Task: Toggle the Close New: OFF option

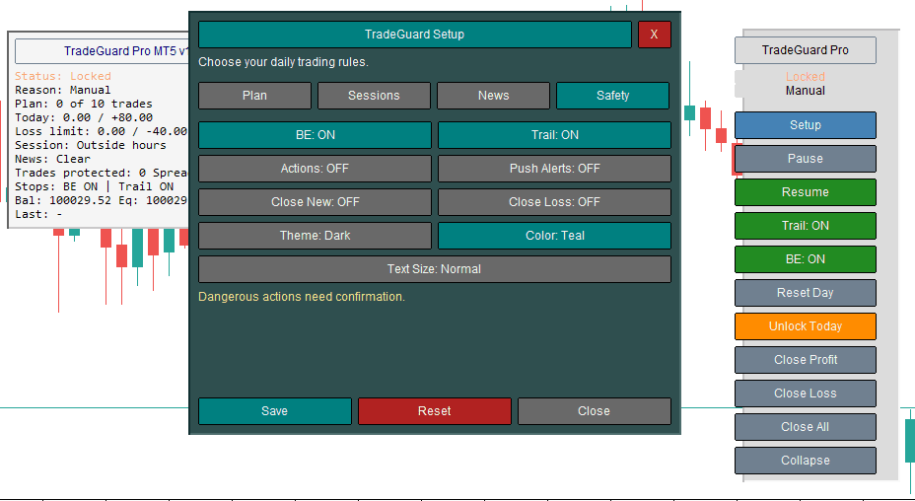Action: pyautogui.click(x=316, y=202)
